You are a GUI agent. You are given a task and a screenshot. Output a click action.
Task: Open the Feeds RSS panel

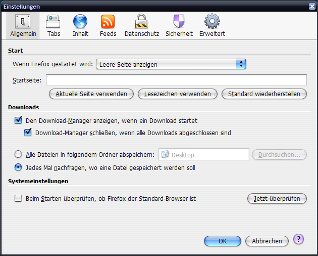[x=108, y=25]
